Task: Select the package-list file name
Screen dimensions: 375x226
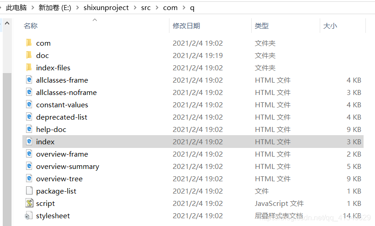Action: (x=56, y=191)
